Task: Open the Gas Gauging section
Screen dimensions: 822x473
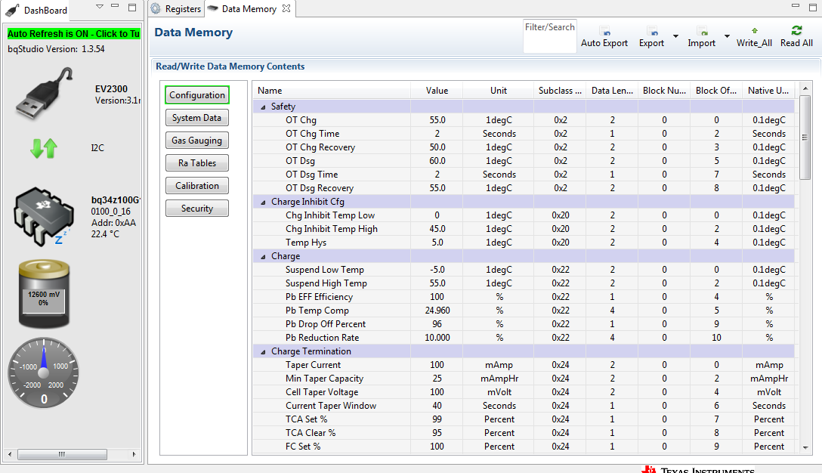Action: tap(197, 140)
